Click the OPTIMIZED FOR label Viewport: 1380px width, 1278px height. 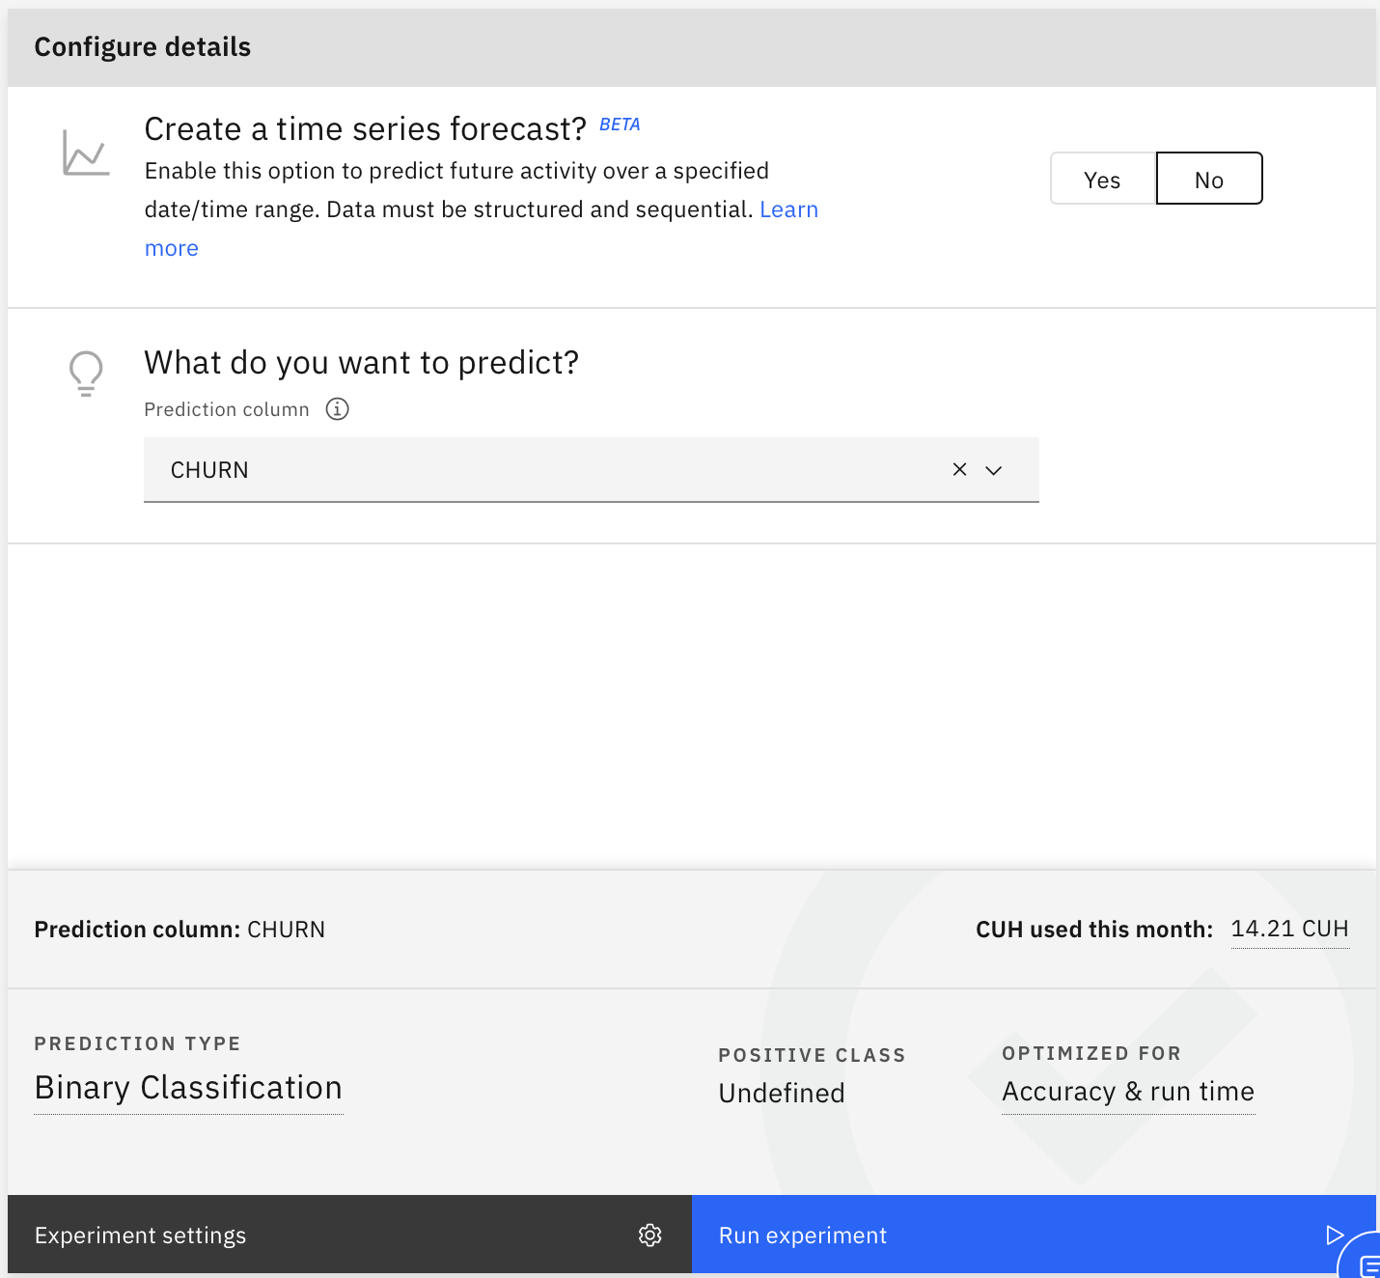[1091, 1053]
